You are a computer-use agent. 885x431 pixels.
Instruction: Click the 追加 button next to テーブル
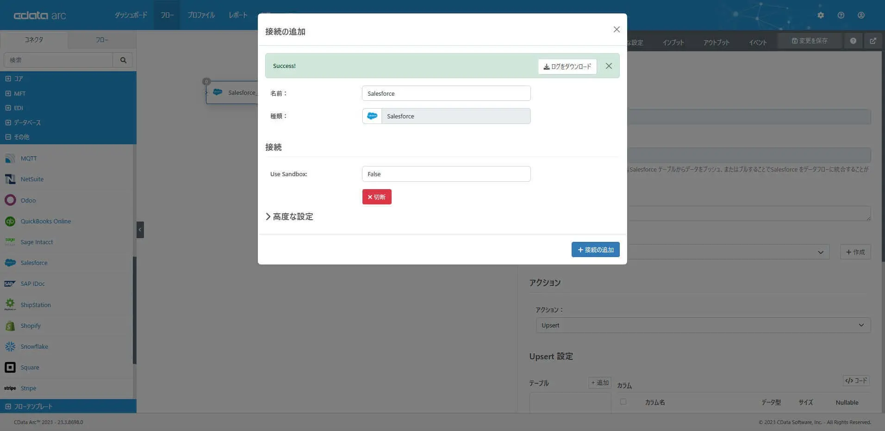[x=600, y=382]
